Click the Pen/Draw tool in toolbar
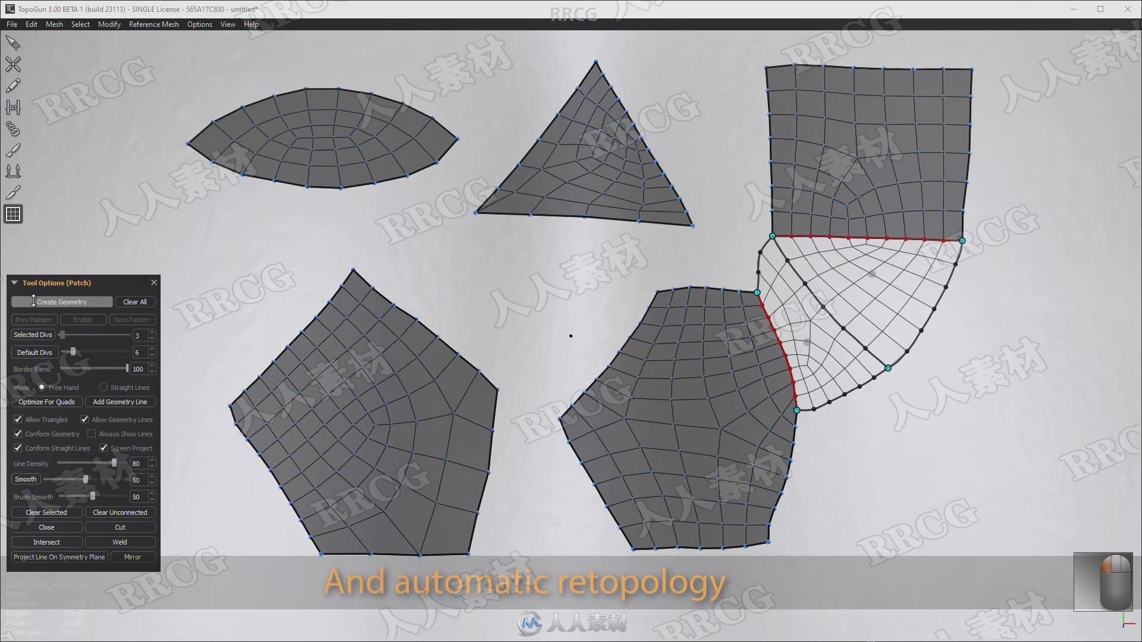1142x642 pixels. pos(13,86)
